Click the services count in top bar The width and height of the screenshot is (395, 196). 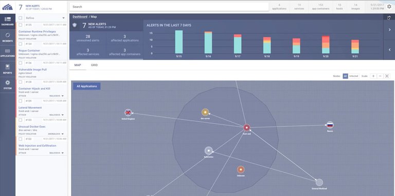point(299,7)
